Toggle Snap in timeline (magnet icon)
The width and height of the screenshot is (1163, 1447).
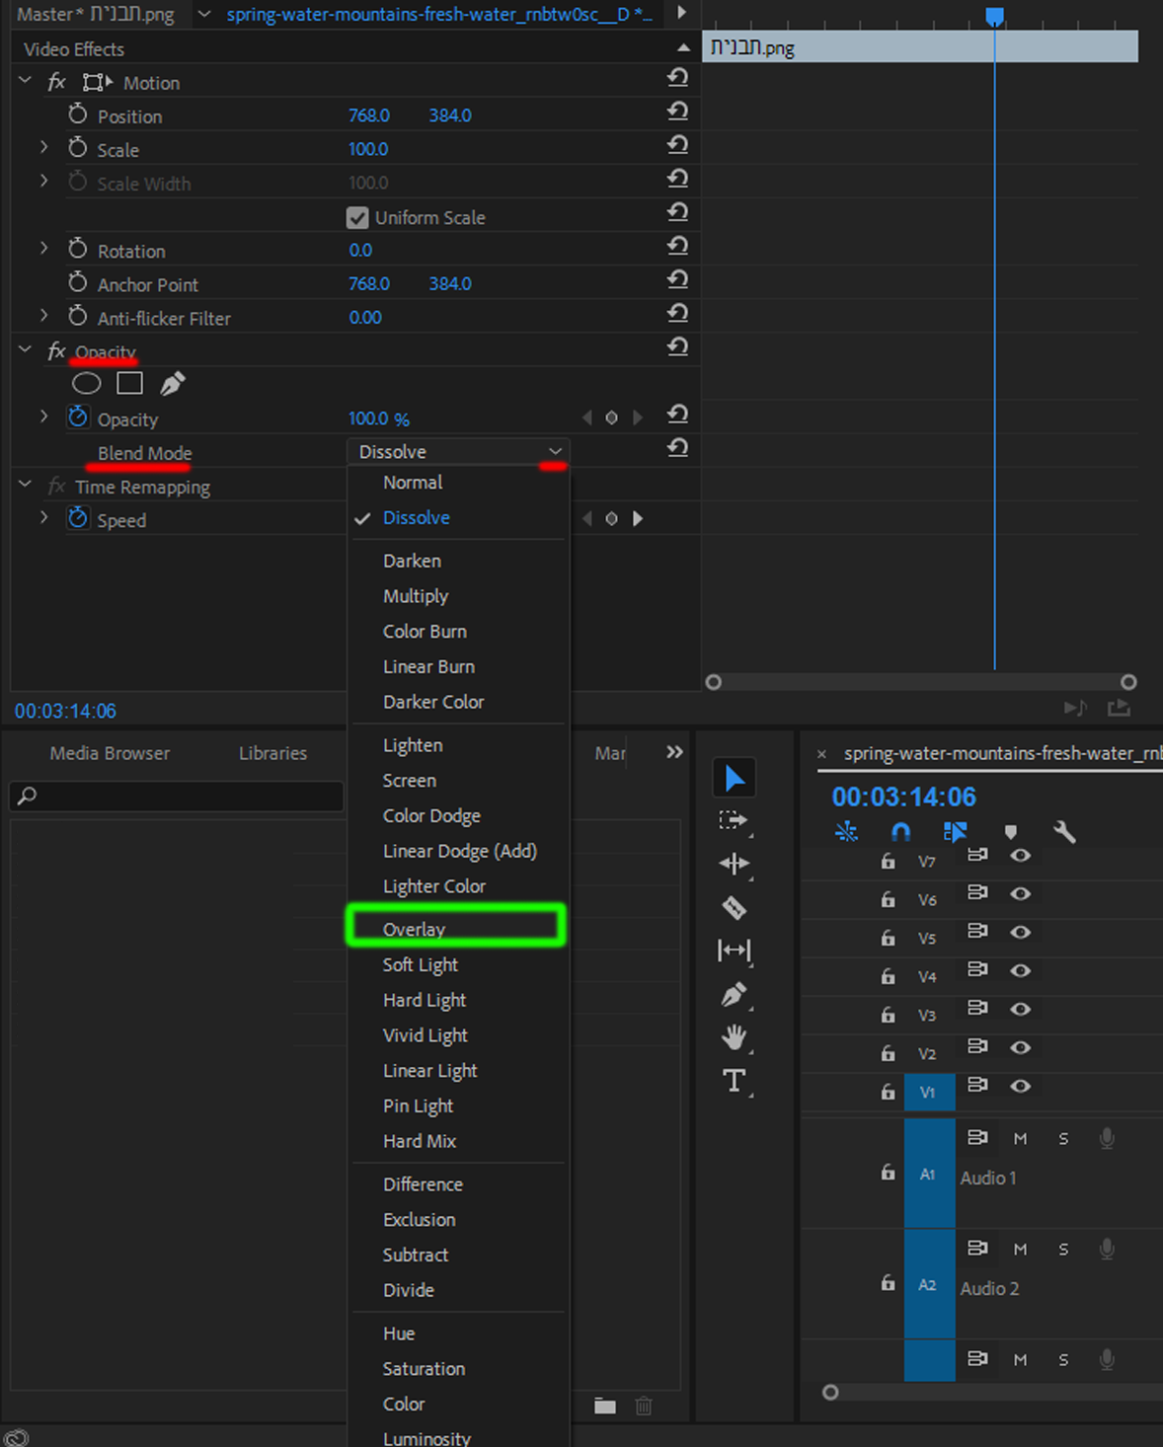(x=900, y=832)
